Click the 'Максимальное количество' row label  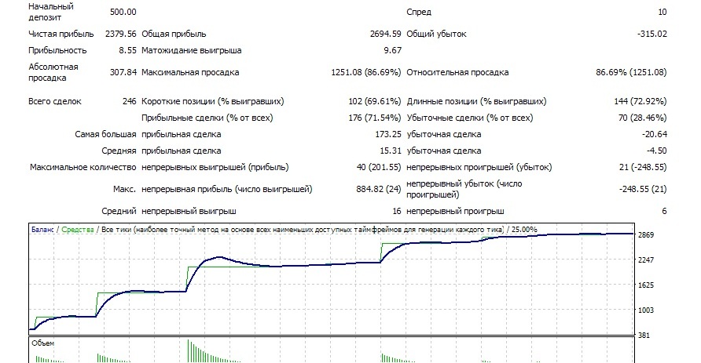[x=83, y=167]
